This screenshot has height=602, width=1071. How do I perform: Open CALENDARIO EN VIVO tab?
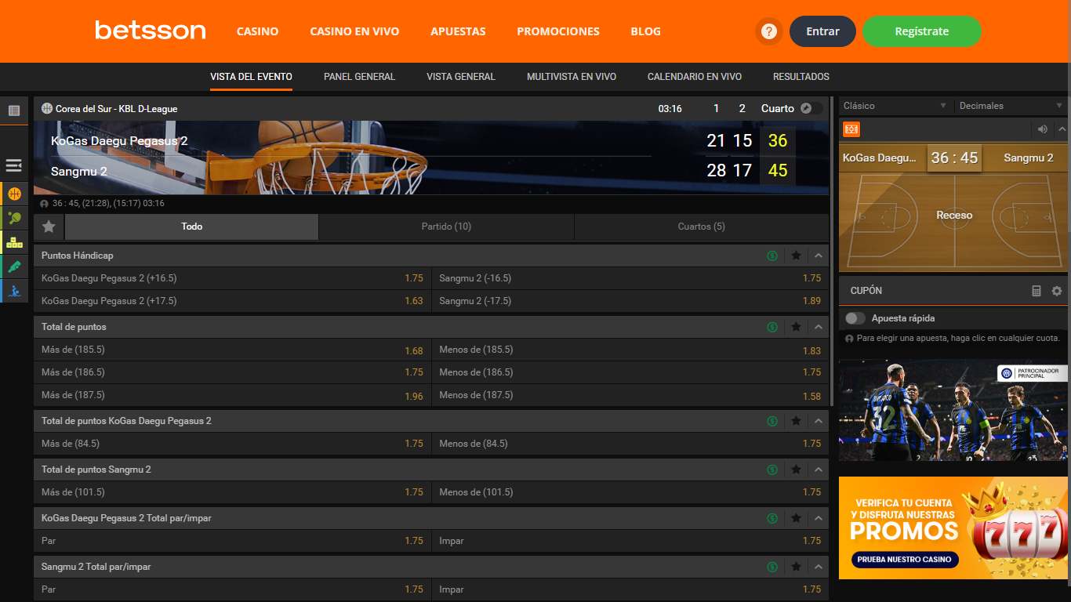pos(695,77)
